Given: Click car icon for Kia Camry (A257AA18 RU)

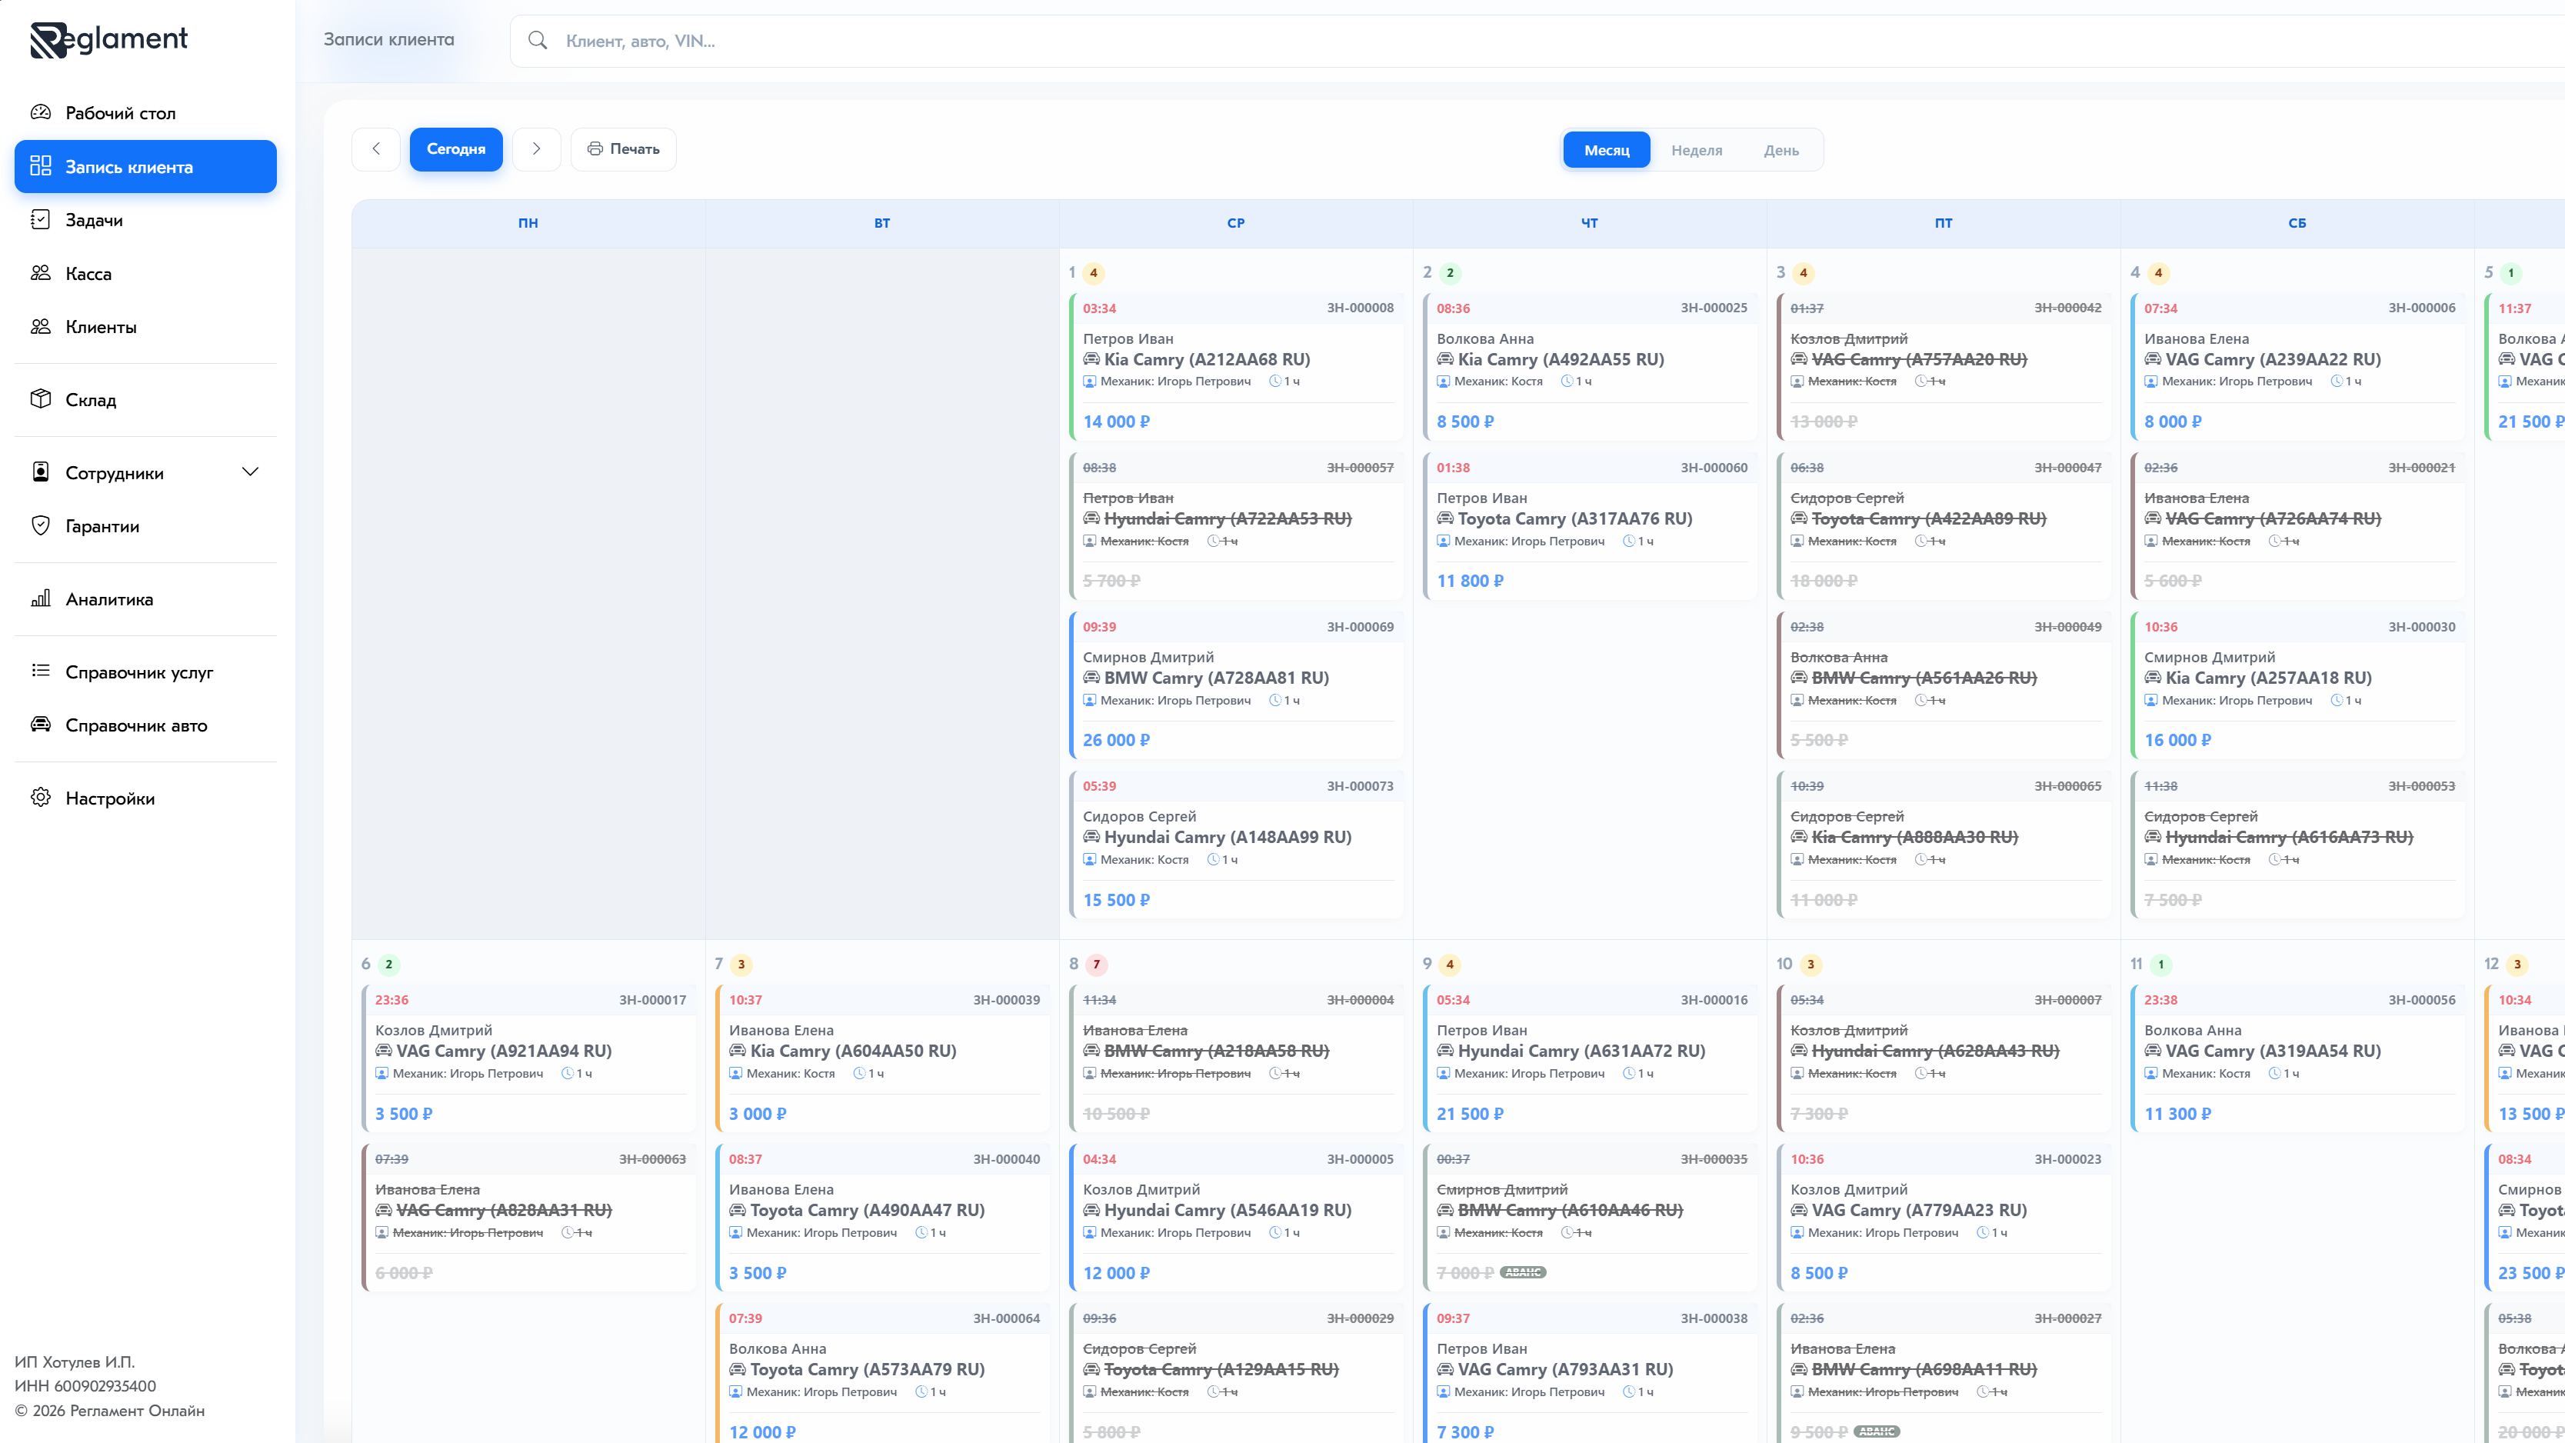Looking at the screenshot, I should 2153,678.
